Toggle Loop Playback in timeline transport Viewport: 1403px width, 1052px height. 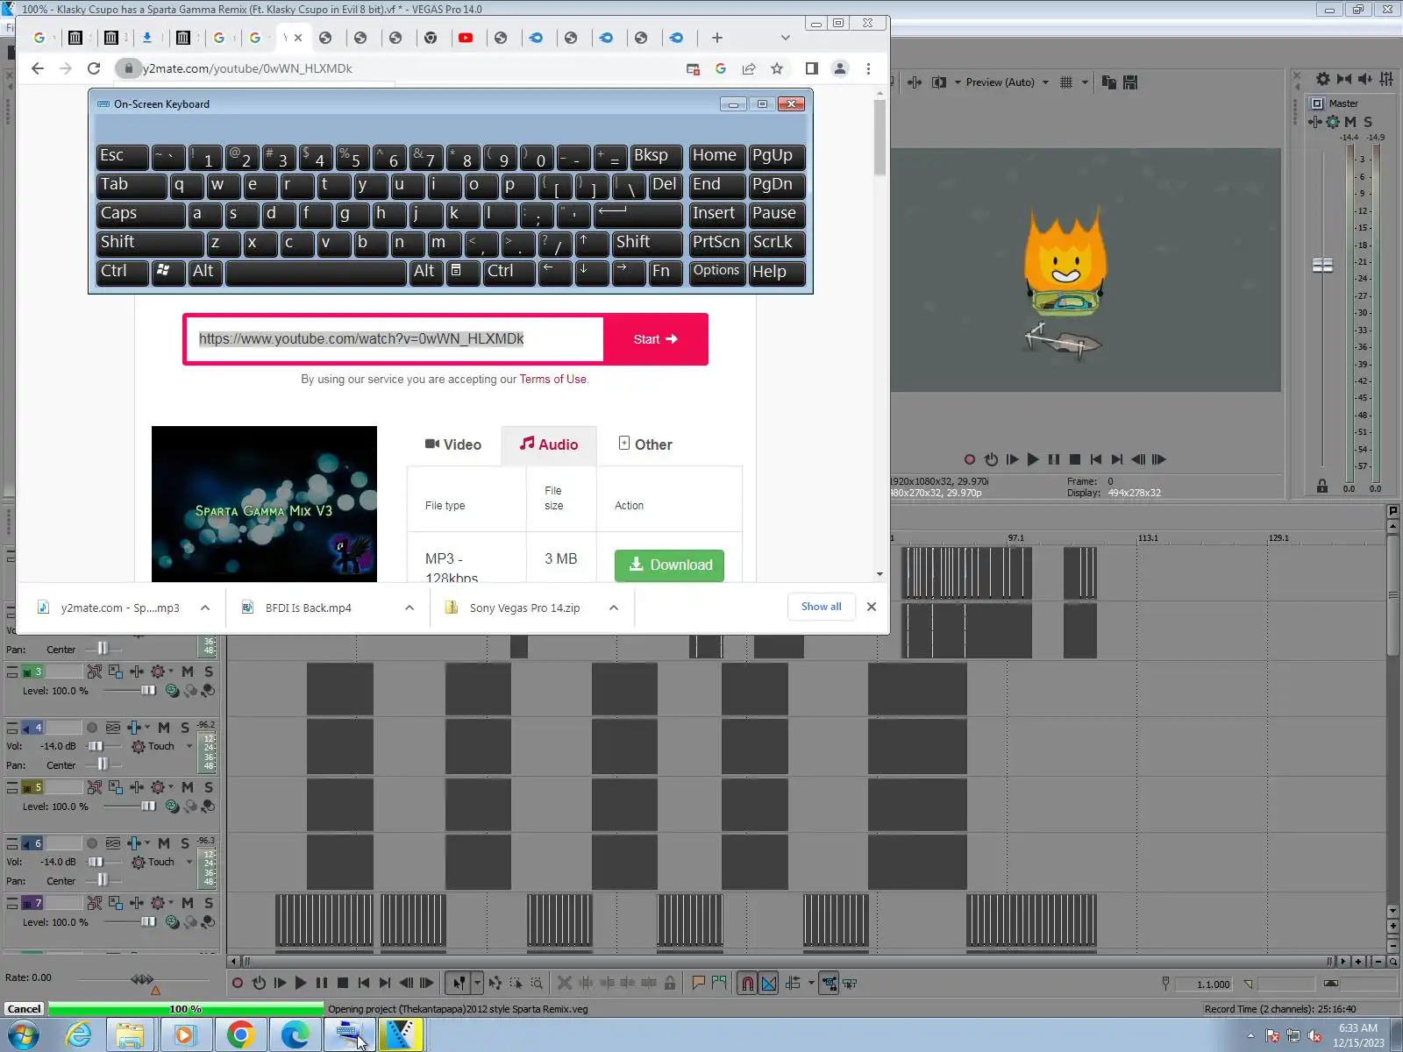[x=259, y=983]
